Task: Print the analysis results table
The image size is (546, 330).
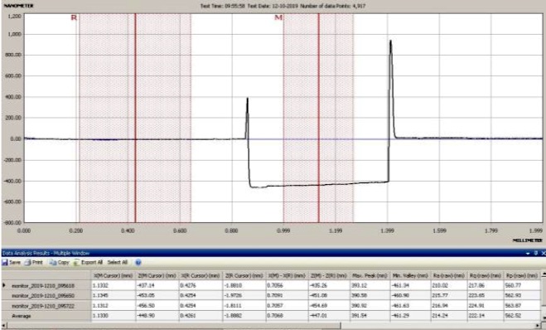Action: pos(33,262)
